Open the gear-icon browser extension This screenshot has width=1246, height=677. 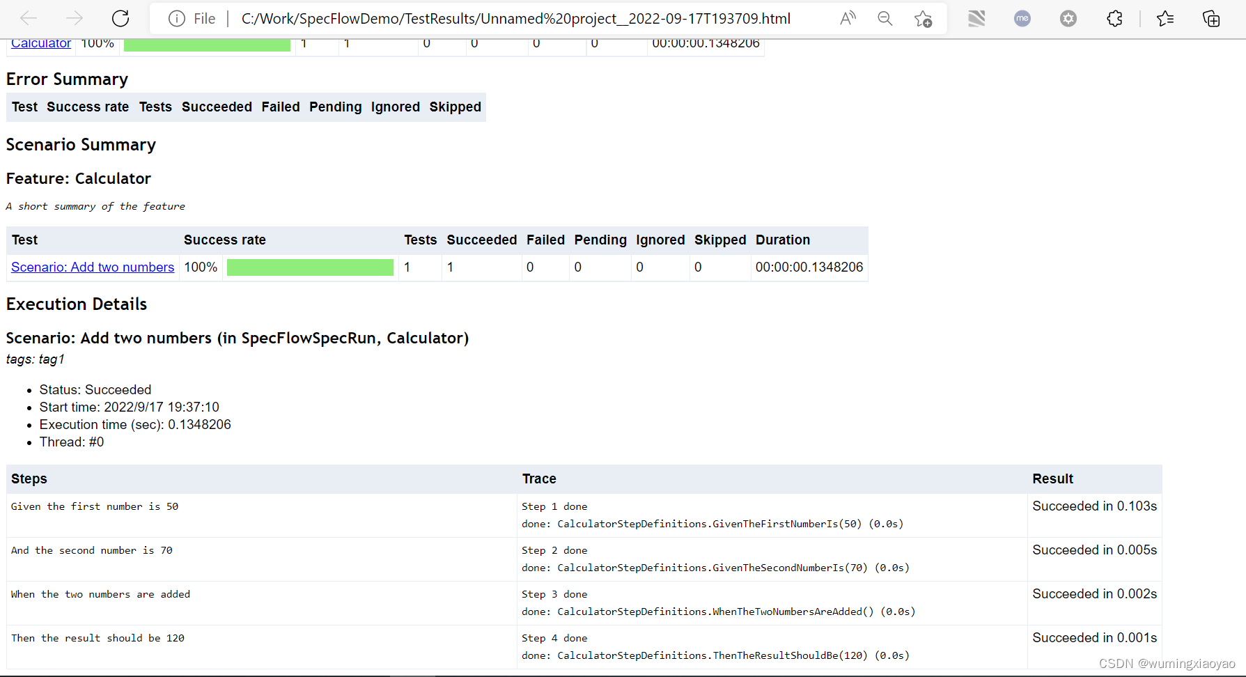pyautogui.click(x=1068, y=18)
